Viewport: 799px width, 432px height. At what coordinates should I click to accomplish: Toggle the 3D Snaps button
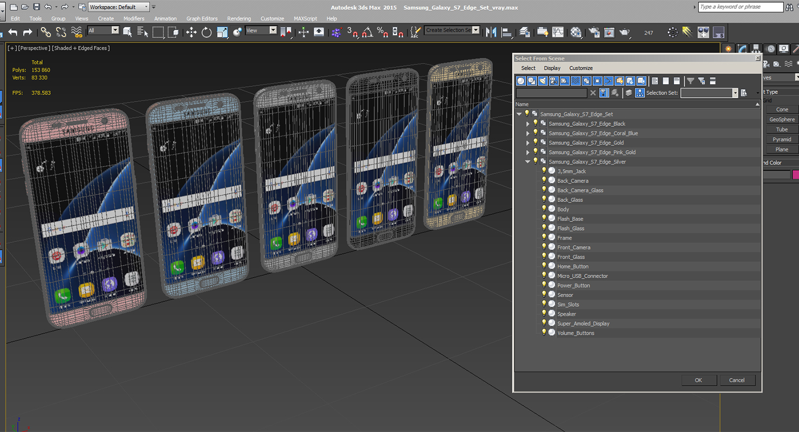(x=352, y=32)
